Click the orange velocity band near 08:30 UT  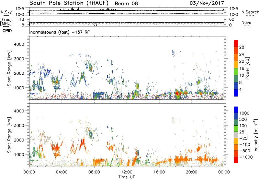(99, 160)
